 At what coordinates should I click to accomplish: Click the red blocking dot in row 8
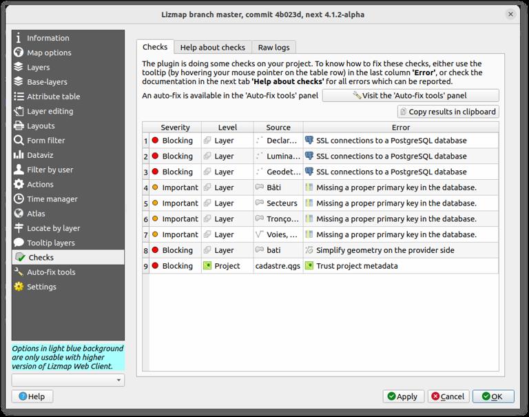point(155,250)
